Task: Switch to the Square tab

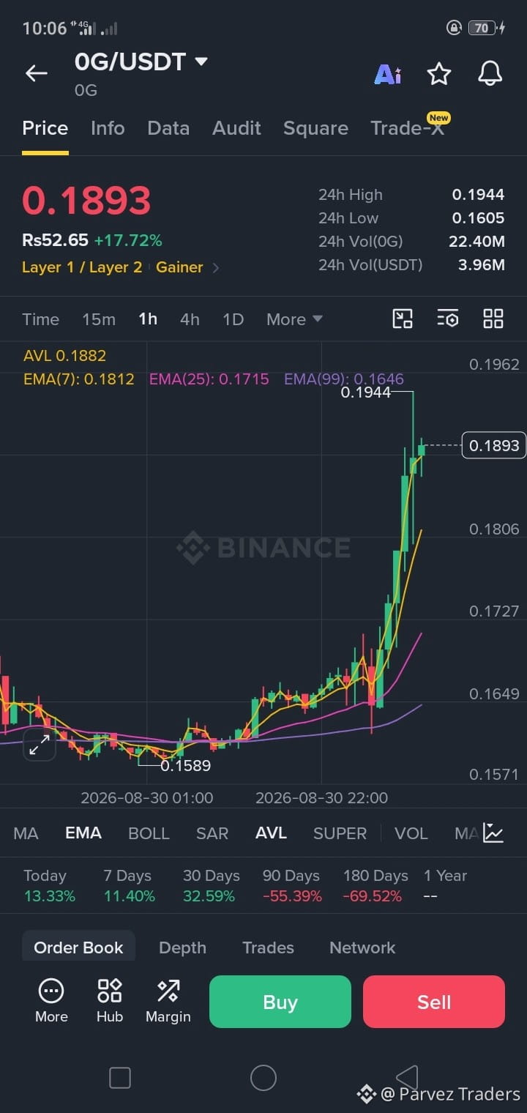Action: [315, 128]
